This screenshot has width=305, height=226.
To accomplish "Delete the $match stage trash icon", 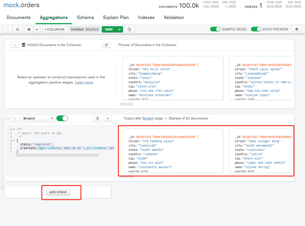I will [x=98, y=118].
